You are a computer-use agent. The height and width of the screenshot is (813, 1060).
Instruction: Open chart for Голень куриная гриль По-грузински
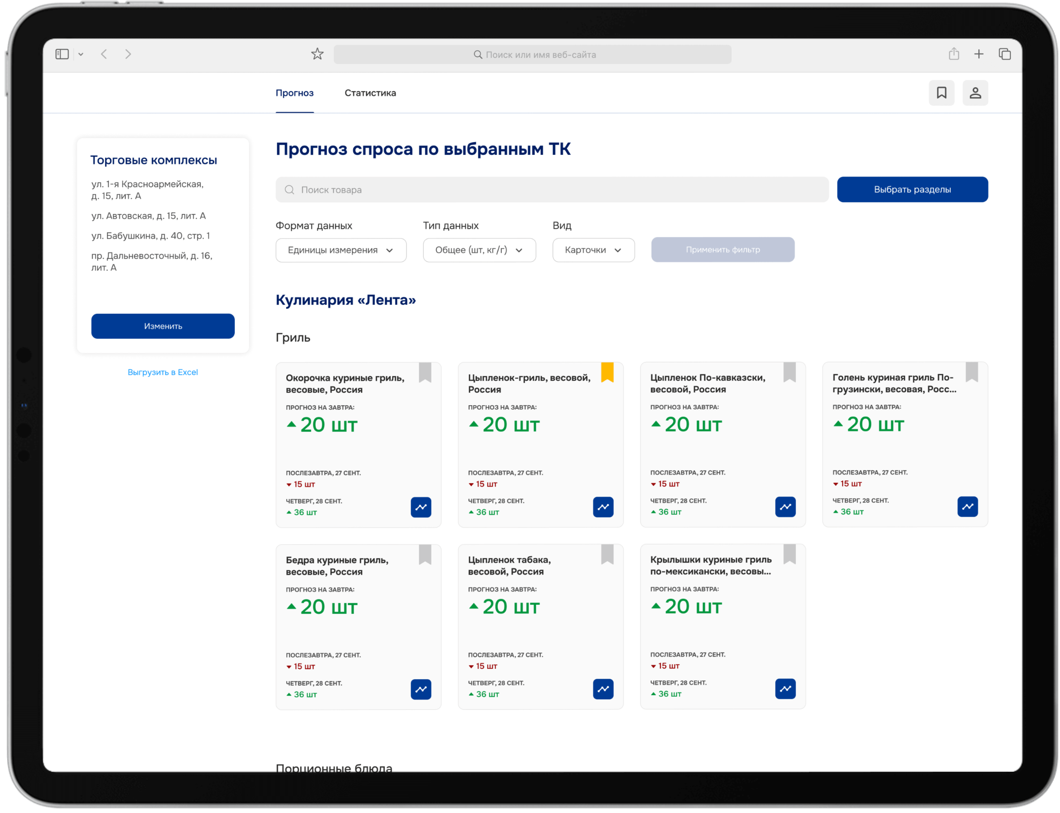click(969, 507)
